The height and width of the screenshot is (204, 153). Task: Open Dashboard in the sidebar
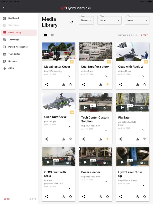point(19,18)
